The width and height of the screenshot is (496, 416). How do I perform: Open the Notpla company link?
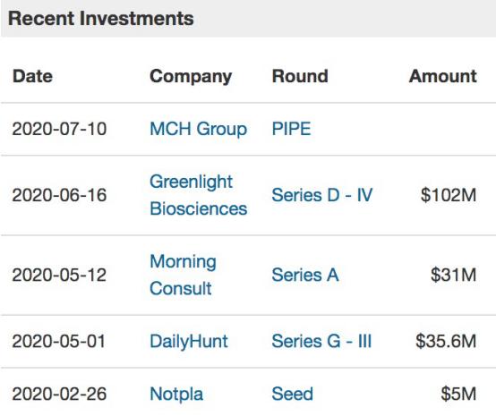[x=176, y=395]
